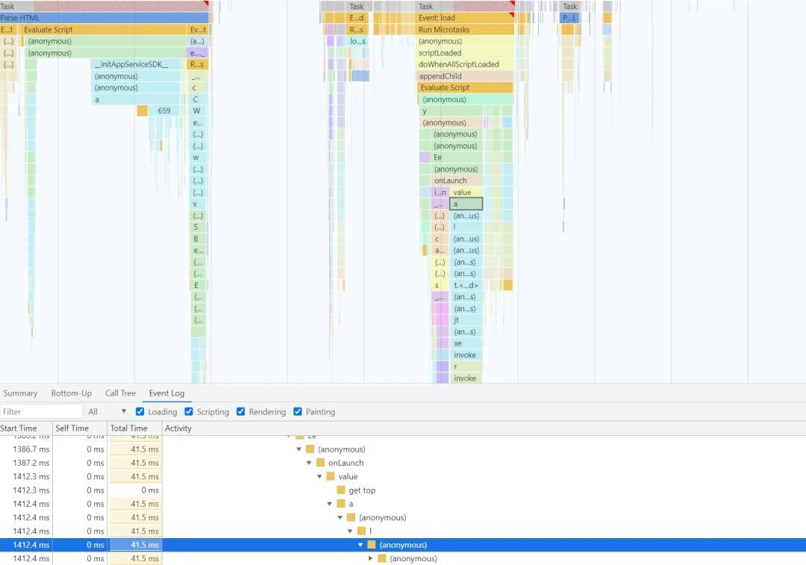Select the 659 block in the flame chart
The height and width of the screenshot is (565, 806).
(164, 111)
